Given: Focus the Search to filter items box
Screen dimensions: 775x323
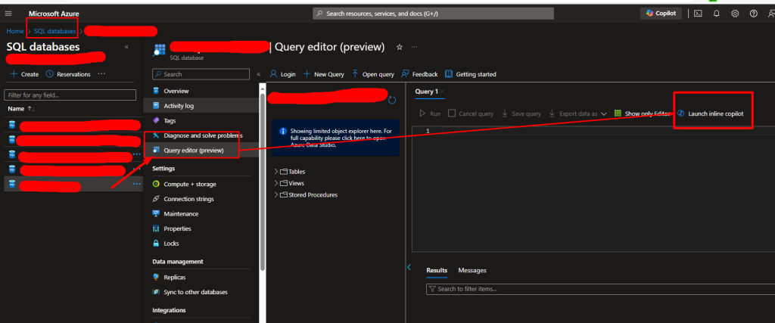Looking at the screenshot, I should click(x=600, y=289).
